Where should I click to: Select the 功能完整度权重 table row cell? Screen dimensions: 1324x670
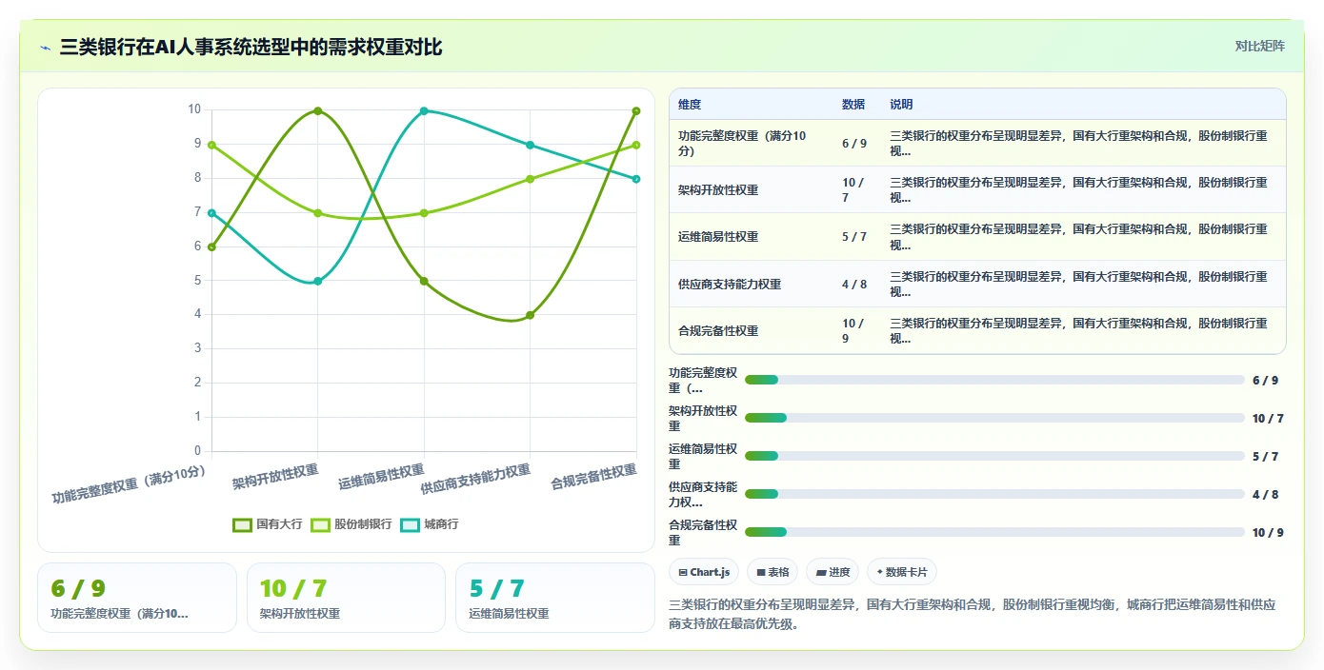(x=750, y=144)
